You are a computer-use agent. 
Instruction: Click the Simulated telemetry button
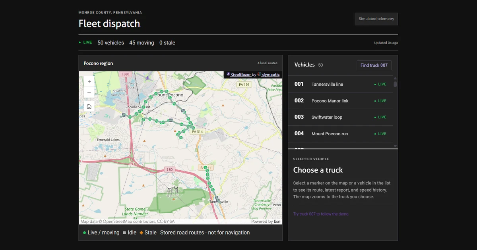tap(376, 19)
